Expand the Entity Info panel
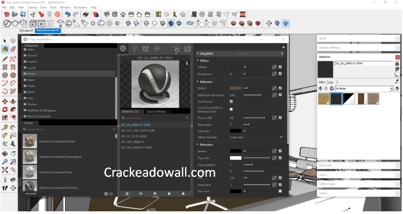The height and width of the screenshot is (214, 403). (358, 166)
